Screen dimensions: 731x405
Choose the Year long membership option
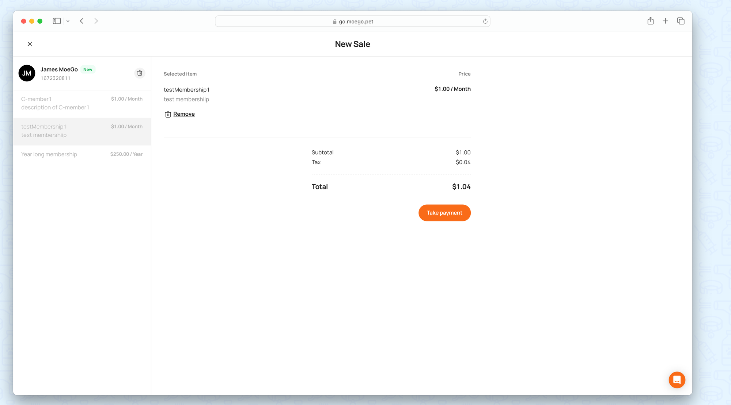[x=82, y=154]
